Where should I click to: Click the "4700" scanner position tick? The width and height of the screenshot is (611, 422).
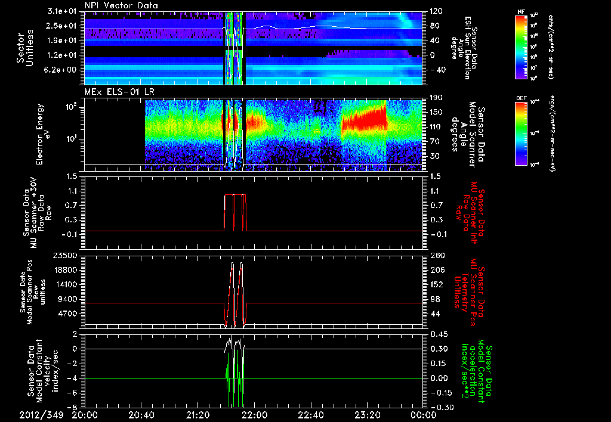[67, 314]
